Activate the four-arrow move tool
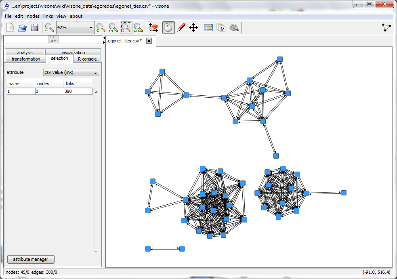397x279 pixels. pyautogui.click(x=193, y=27)
